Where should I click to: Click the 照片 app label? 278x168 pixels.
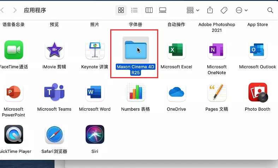coord(95,24)
